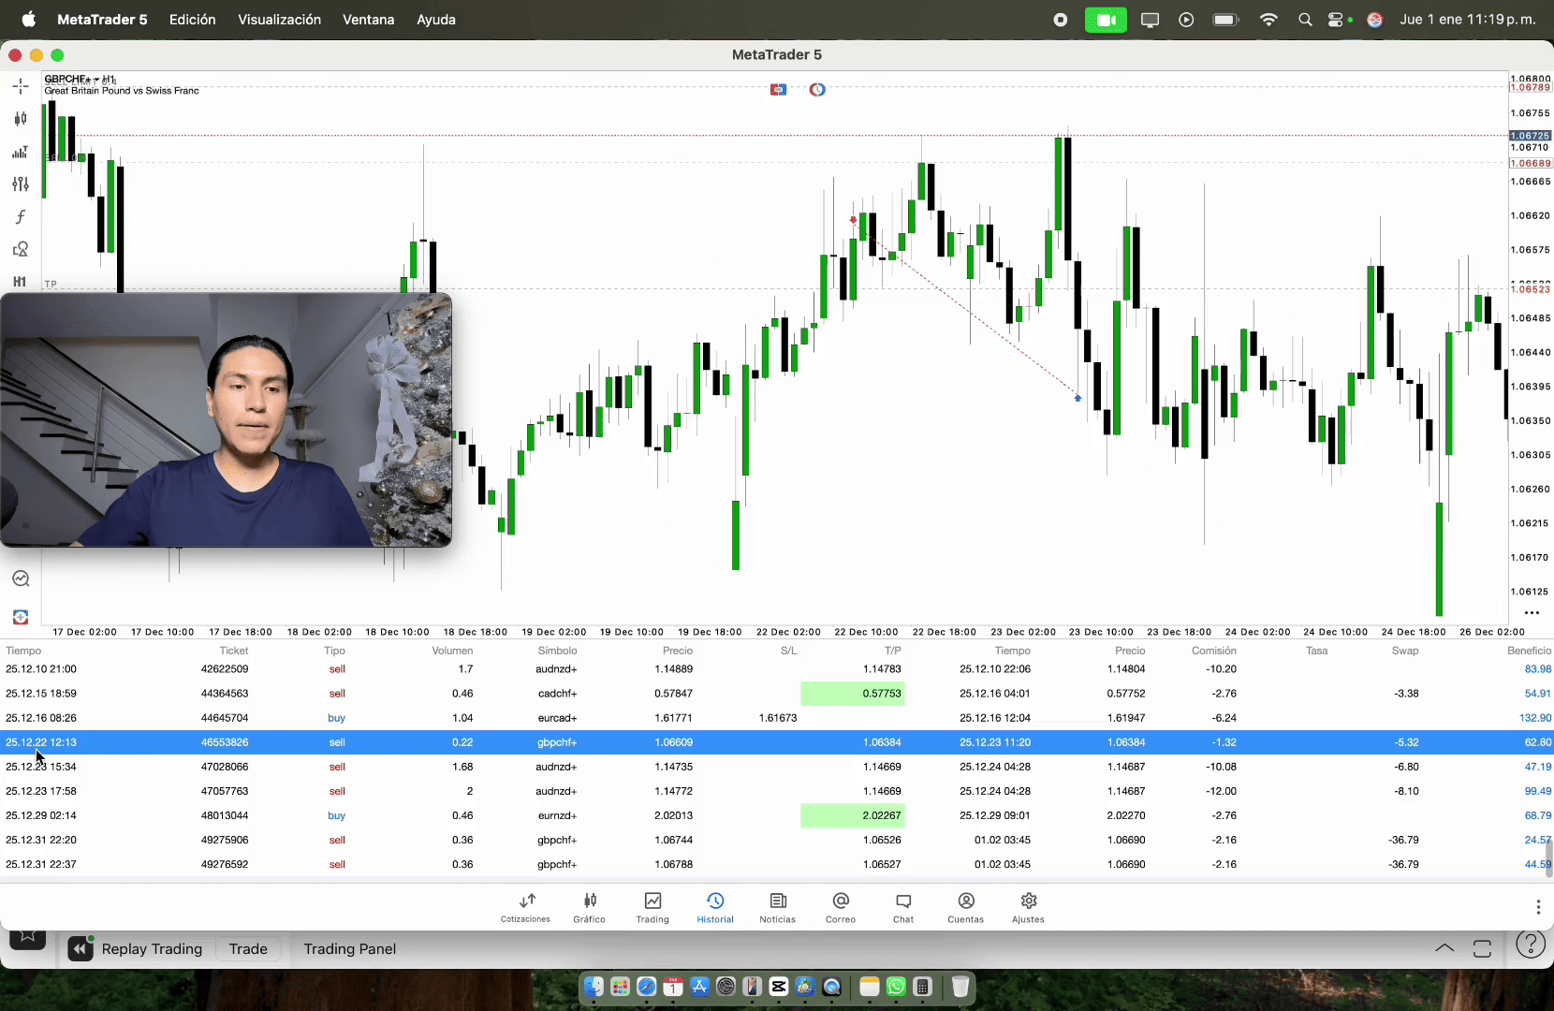
Task: Click the function 'f' icon in sidebar
Action: [x=21, y=217]
